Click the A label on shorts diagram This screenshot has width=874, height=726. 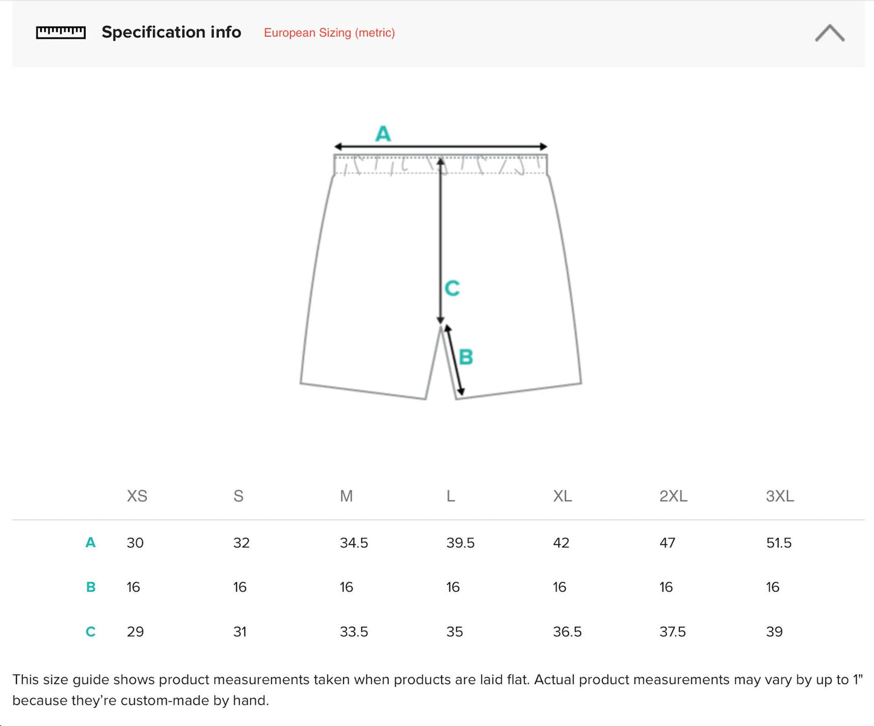coord(383,134)
